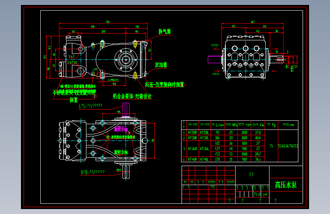
Task: Click the 71.0 value in title block
Action: [257, 194]
